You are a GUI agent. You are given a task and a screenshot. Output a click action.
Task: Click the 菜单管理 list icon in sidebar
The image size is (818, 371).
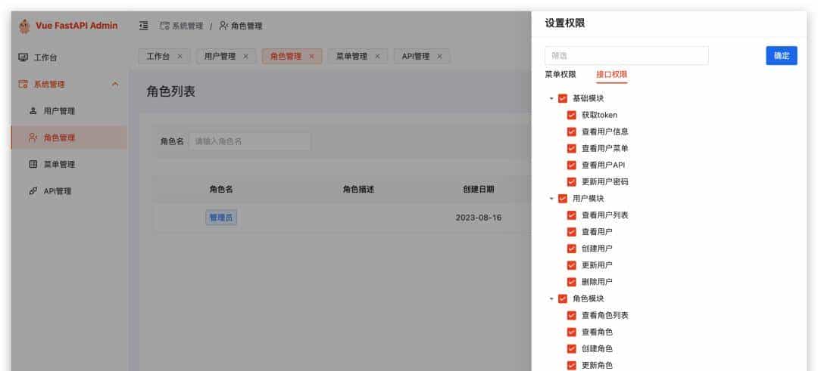33,165
